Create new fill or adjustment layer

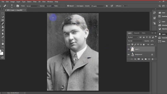pyautogui.click(x=142, y=59)
